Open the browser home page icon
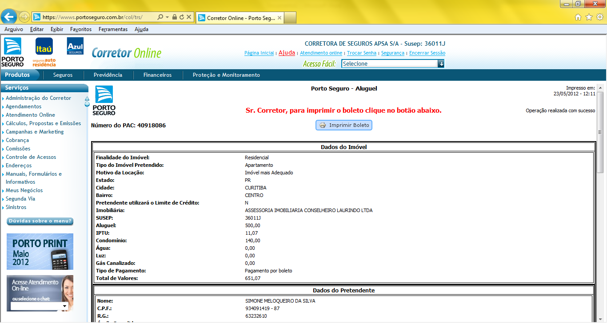This screenshot has height=323, width=607. point(578,17)
